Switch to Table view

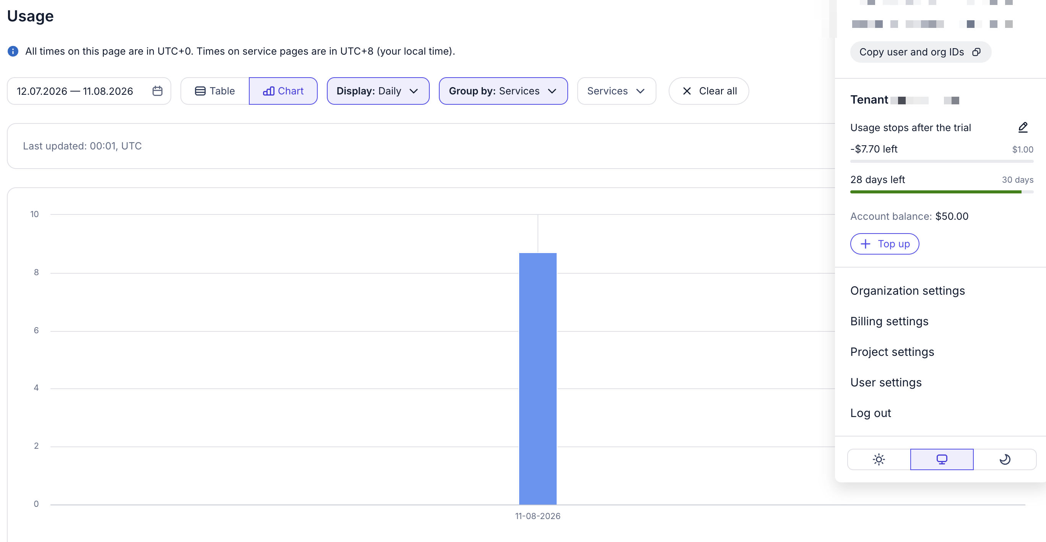click(x=215, y=91)
